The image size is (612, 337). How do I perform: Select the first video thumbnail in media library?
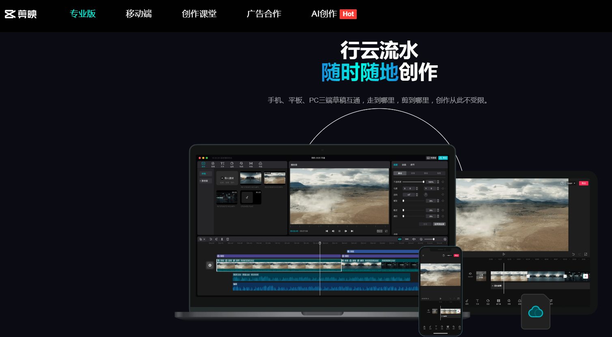click(251, 178)
